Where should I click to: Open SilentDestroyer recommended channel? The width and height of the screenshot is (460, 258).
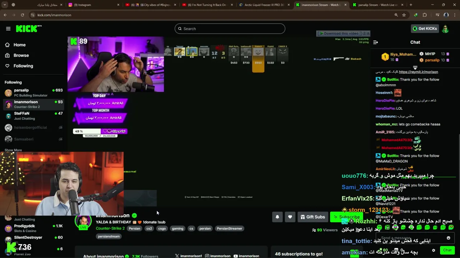[33, 239]
